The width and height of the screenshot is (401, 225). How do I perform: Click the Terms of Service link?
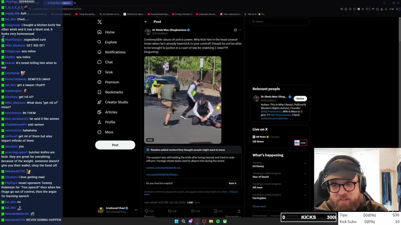pos(259,216)
